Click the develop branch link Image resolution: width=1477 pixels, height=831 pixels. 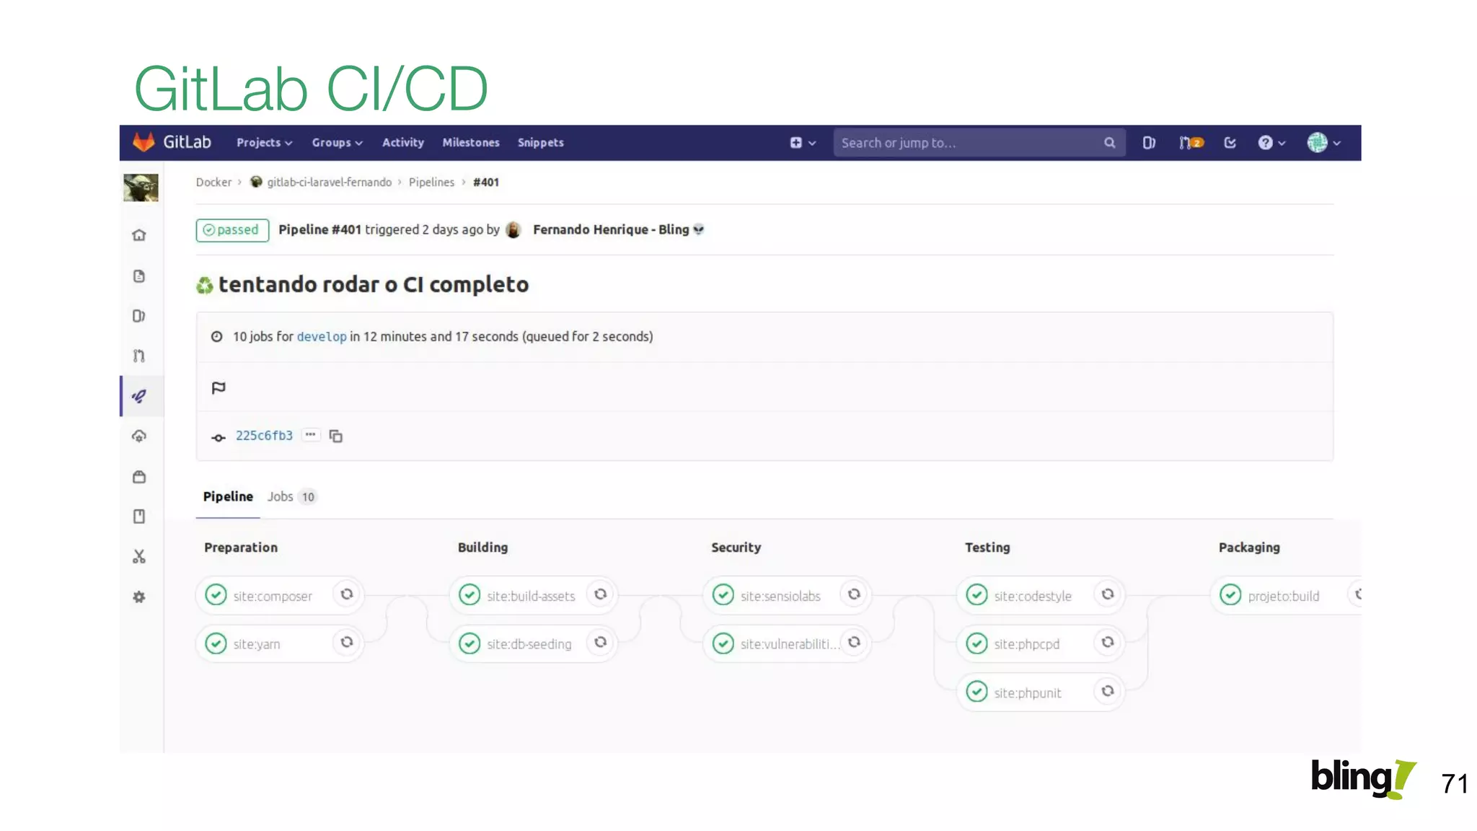click(x=322, y=337)
